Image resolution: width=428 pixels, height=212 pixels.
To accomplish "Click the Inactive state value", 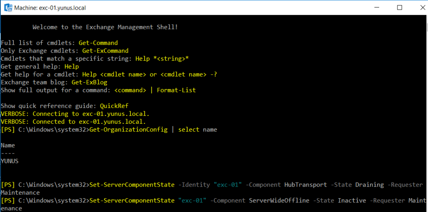I will 352,200.
